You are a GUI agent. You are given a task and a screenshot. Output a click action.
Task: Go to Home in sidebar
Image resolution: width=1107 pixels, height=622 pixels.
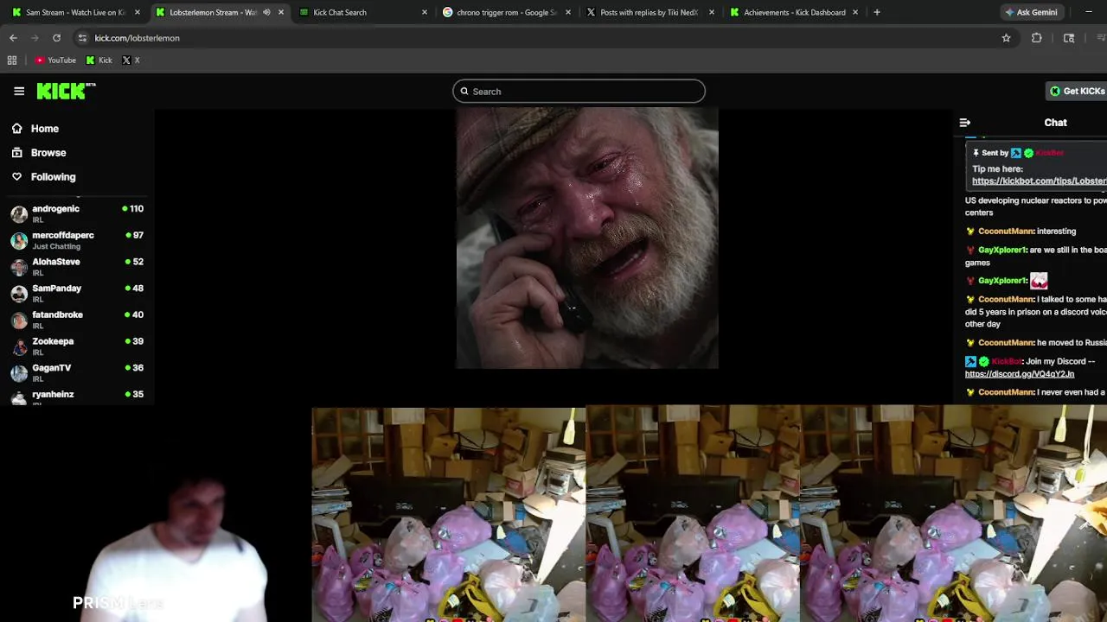point(45,129)
